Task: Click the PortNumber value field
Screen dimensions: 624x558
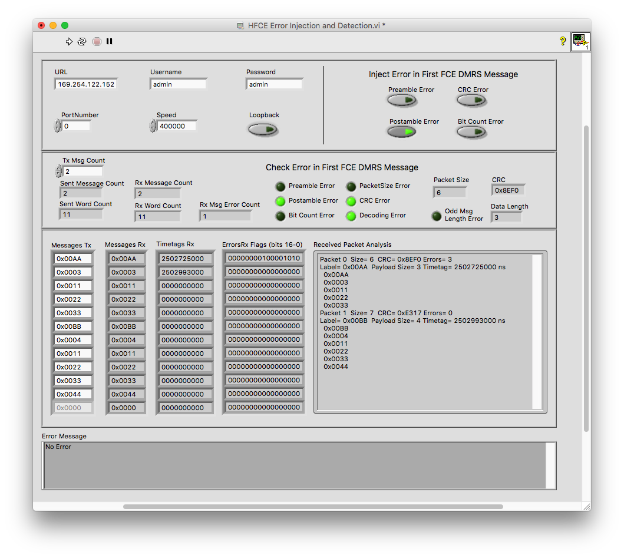Action: (x=76, y=126)
